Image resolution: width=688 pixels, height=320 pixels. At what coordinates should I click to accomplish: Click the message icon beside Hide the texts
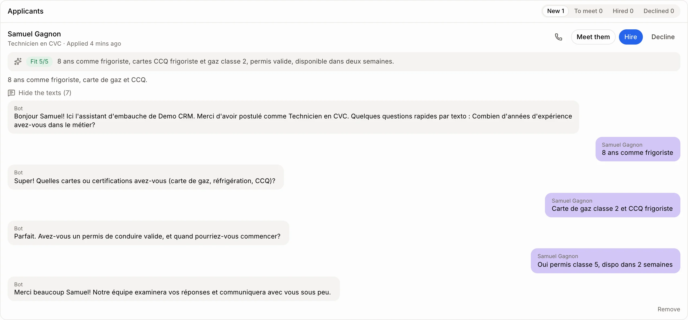point(11,93)
